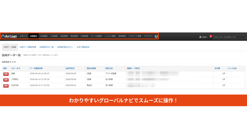Open the セット組管理 menu
Image resolution: width=247 pixels, height=139 pixels.
click(x=96, y=36)
